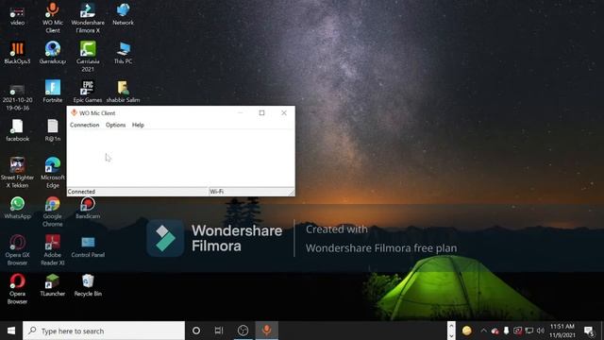Open the Connection menu in WO Mic
This screenshot has height=340, width=604.
pos(84,125)
